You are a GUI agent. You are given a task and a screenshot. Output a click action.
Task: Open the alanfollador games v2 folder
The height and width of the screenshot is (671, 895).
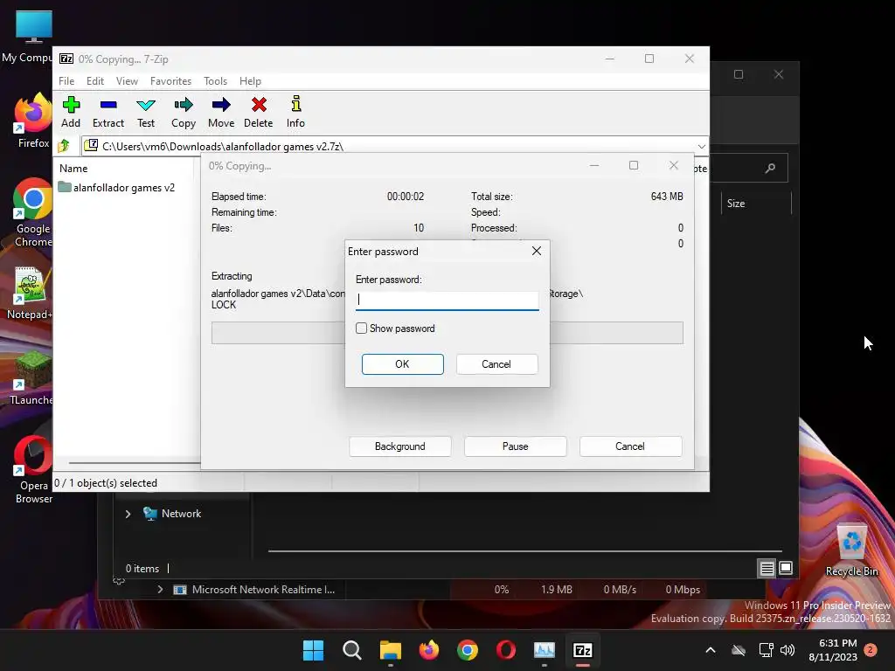tap(117, 187)
